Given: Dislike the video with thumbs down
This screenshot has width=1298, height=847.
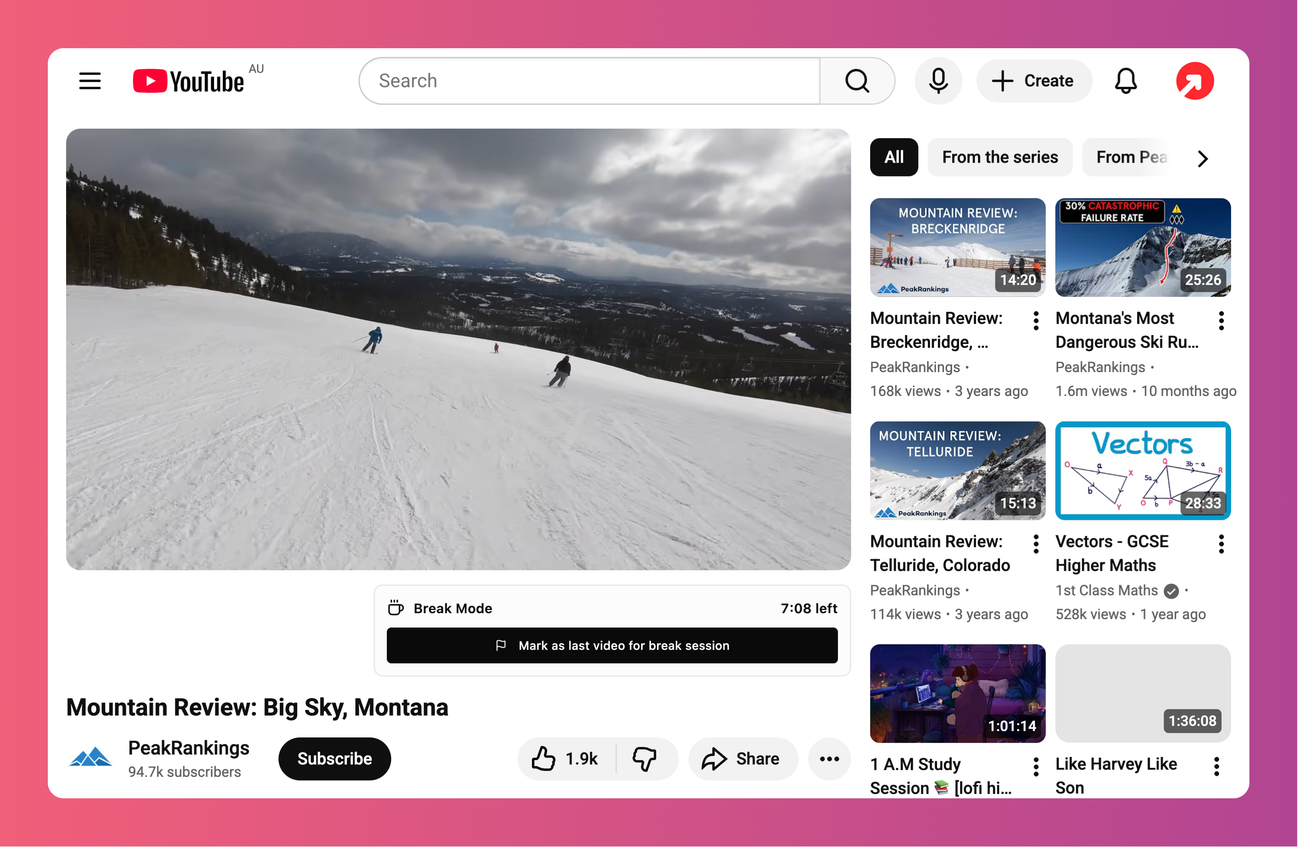Looking at the screenshot, I should tap(645, 759).
